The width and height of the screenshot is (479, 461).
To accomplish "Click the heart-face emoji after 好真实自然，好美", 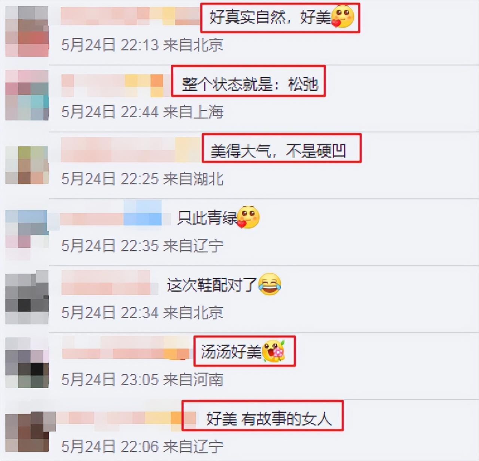I will point(342,17).
